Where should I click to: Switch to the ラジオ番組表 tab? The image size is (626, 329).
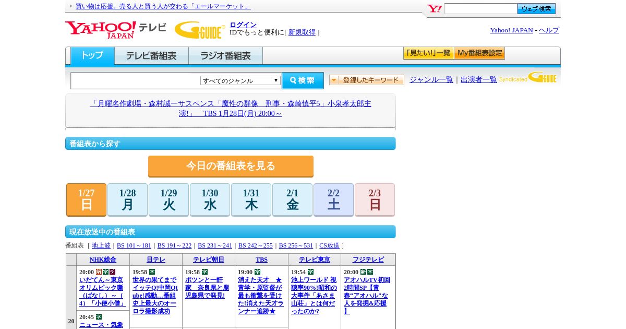point(225,56)
